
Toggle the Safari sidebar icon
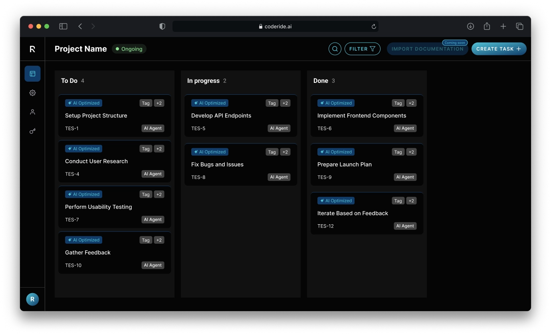pyautogui.click(x=63, y=26)
